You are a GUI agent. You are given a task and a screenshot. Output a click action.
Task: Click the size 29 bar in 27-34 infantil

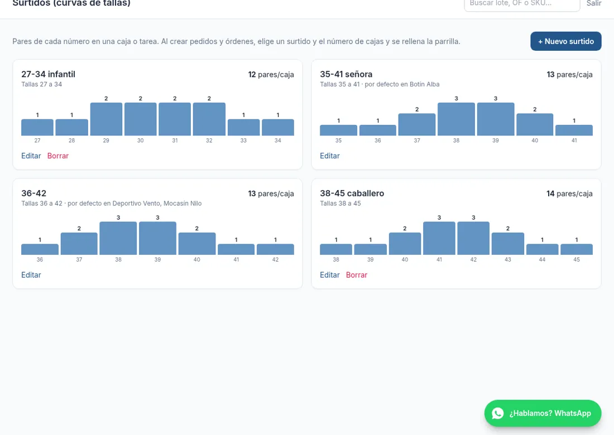tap(106, 119)
